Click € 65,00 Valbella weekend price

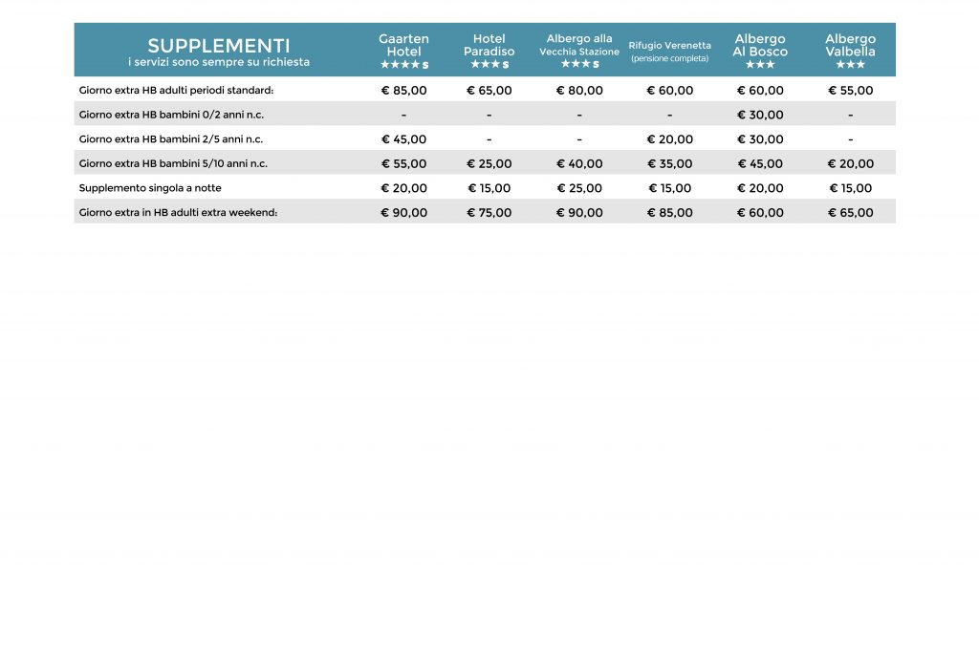coord(850,213)
